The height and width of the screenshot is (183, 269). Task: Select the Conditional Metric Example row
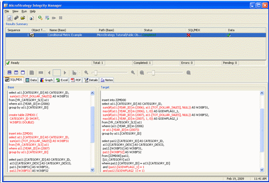point(136,35)
